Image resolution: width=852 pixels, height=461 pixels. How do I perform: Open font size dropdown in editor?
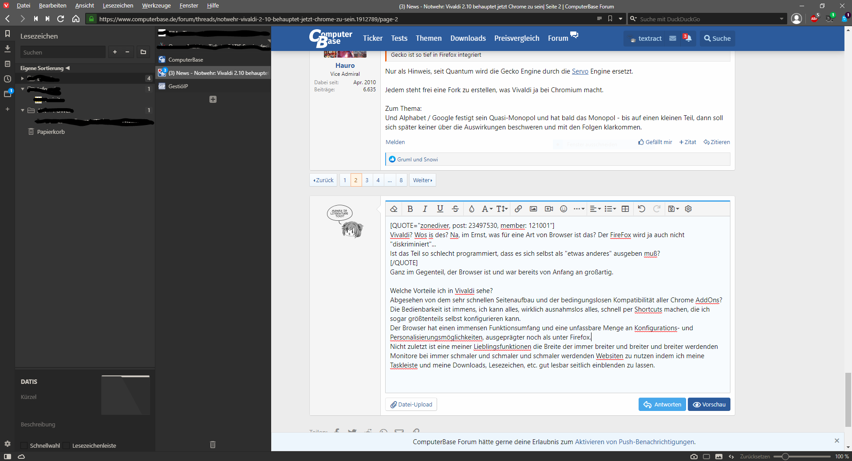point(502,209)
